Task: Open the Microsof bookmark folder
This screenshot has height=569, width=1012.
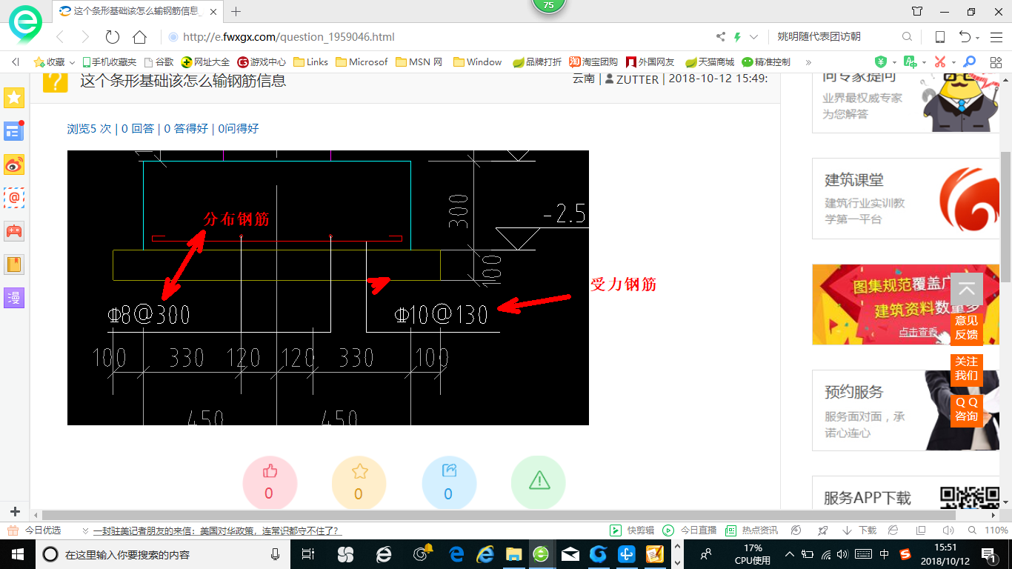Action: tap(362, 62)
